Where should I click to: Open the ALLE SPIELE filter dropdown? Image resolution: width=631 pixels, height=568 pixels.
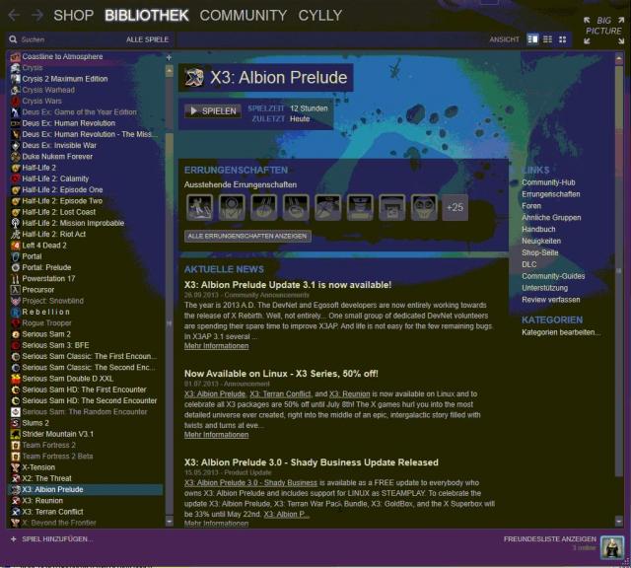pyautogui.click(x=147, y=39)
